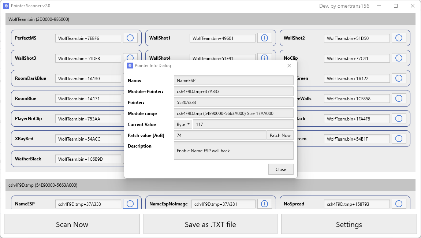Click WallShot3 address field WolfTeam.bin+51DEB
421x238 pixels.
[x=88, y=58]
